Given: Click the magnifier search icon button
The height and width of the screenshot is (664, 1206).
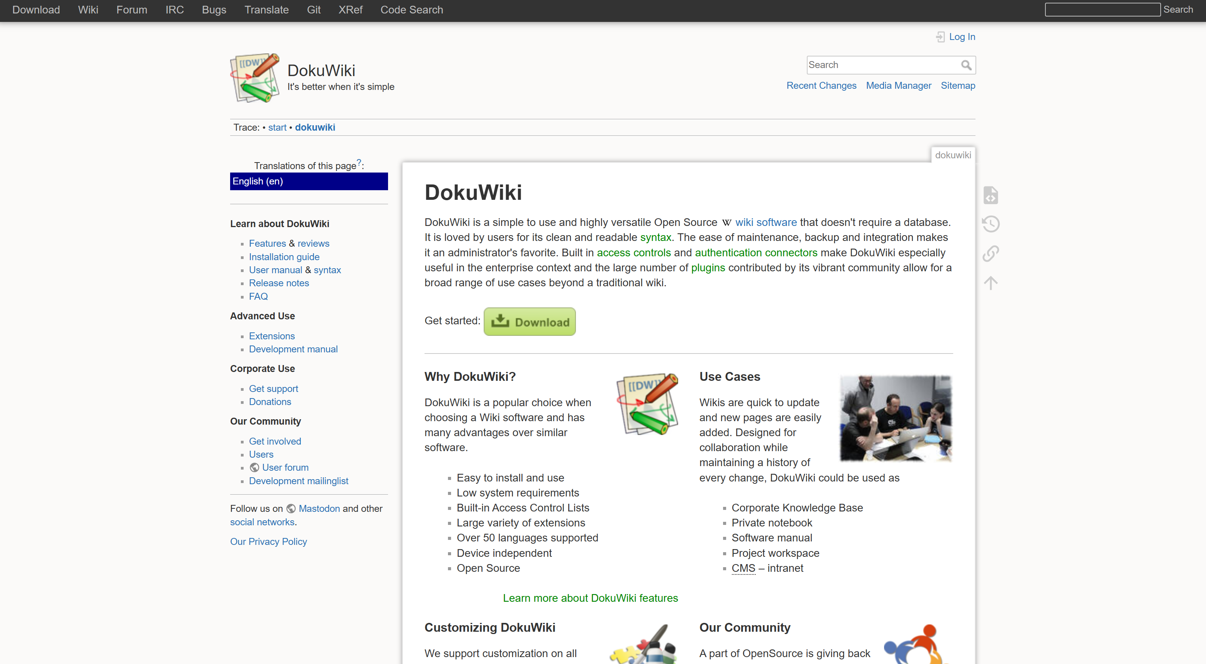Looking at the screenshot, I should pyautogui.click(x=966, y=65).
